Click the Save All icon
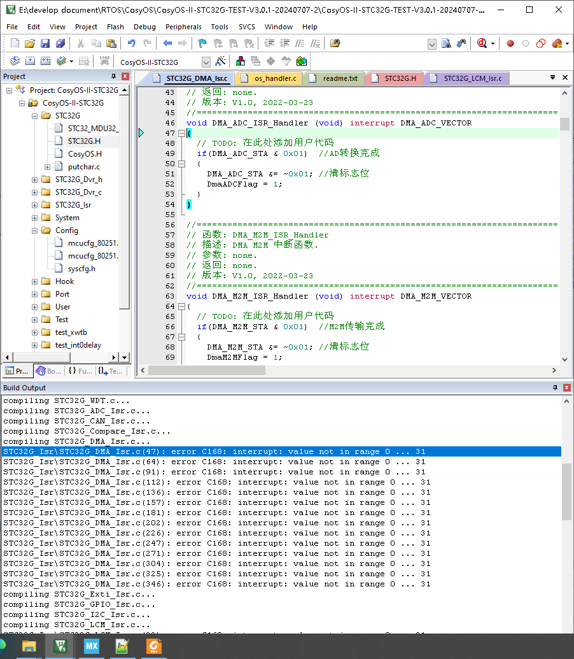This screenshot has width=574, height=659. tap(60, 43)
